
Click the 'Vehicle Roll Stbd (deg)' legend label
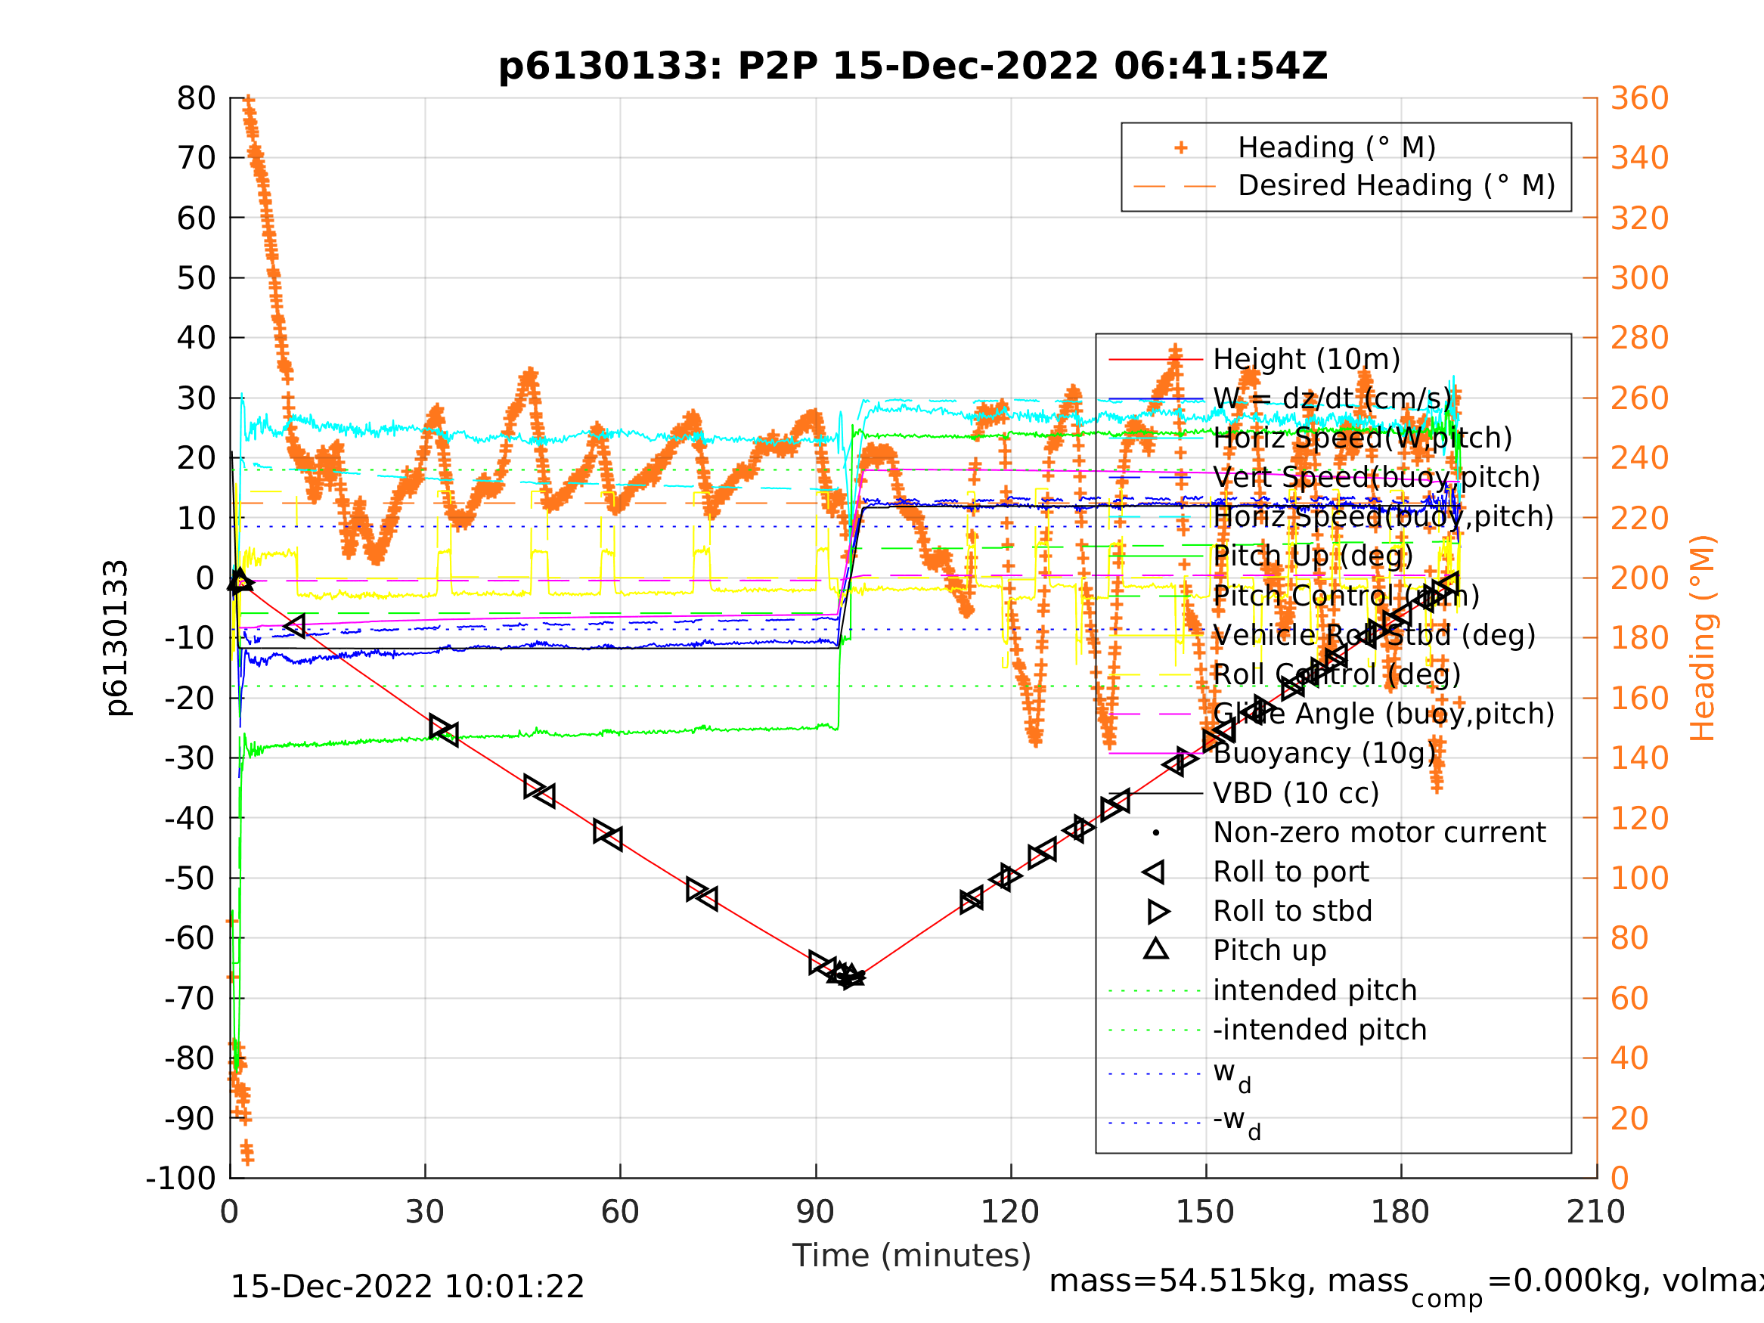tap(1374, 636)
